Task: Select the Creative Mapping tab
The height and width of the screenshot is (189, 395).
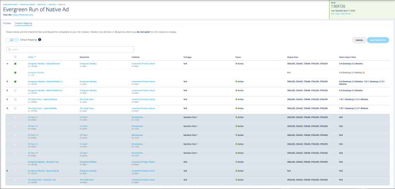Action: tap(23, 23)
